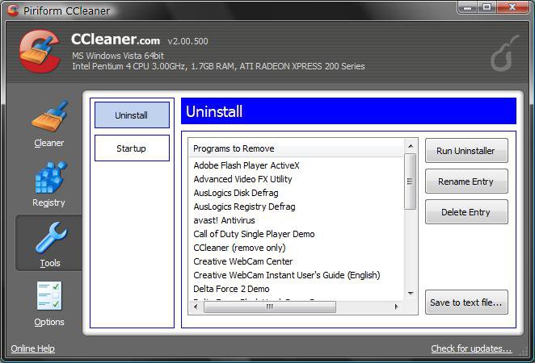Image resolution: width=535 pixels, height=363 pixels.
Task: Click the Cleaner label in sidebar
Action: click(48, 143)
